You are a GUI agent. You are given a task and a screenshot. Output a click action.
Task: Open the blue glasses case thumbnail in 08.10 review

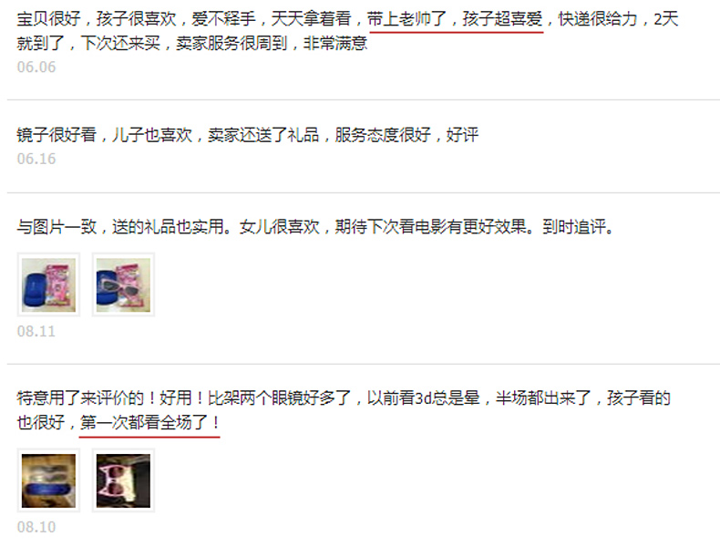tap(48, 480)
